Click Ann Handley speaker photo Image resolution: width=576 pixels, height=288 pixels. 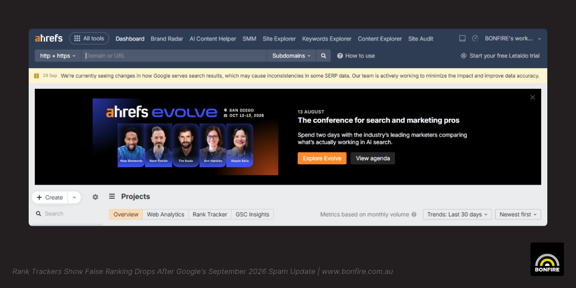pyautogui.click(x=213, y=145)
